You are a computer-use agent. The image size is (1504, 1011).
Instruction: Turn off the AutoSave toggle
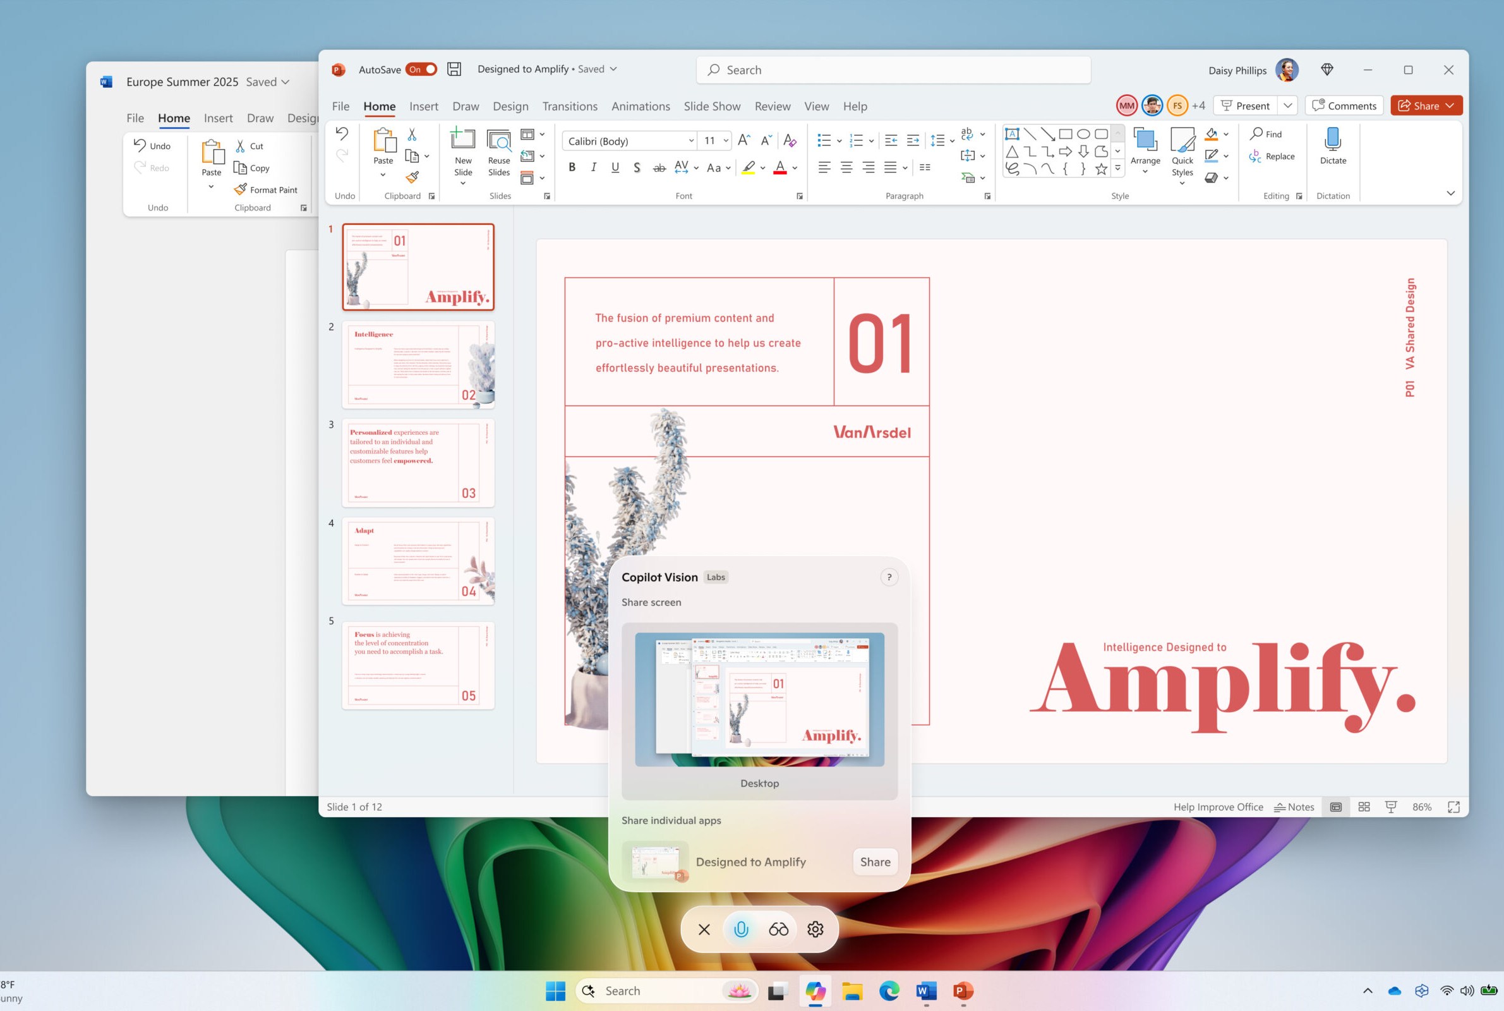pos(422,69)
